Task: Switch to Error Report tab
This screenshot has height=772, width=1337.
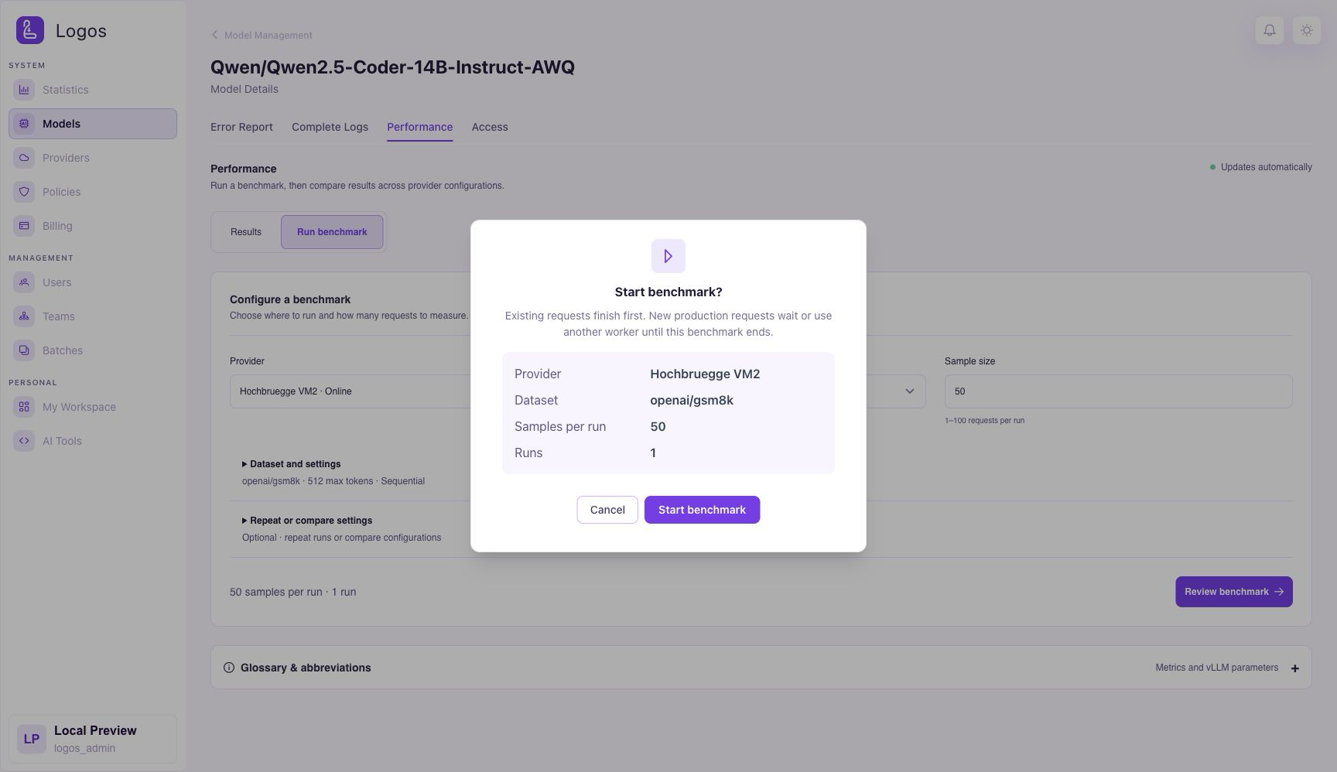Action: (241, 127)
